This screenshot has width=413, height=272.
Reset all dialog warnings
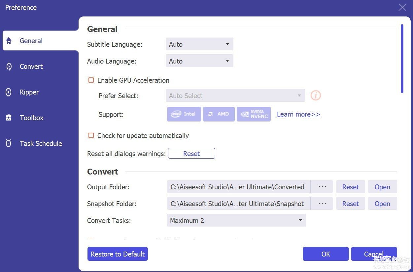pos(191,153)
